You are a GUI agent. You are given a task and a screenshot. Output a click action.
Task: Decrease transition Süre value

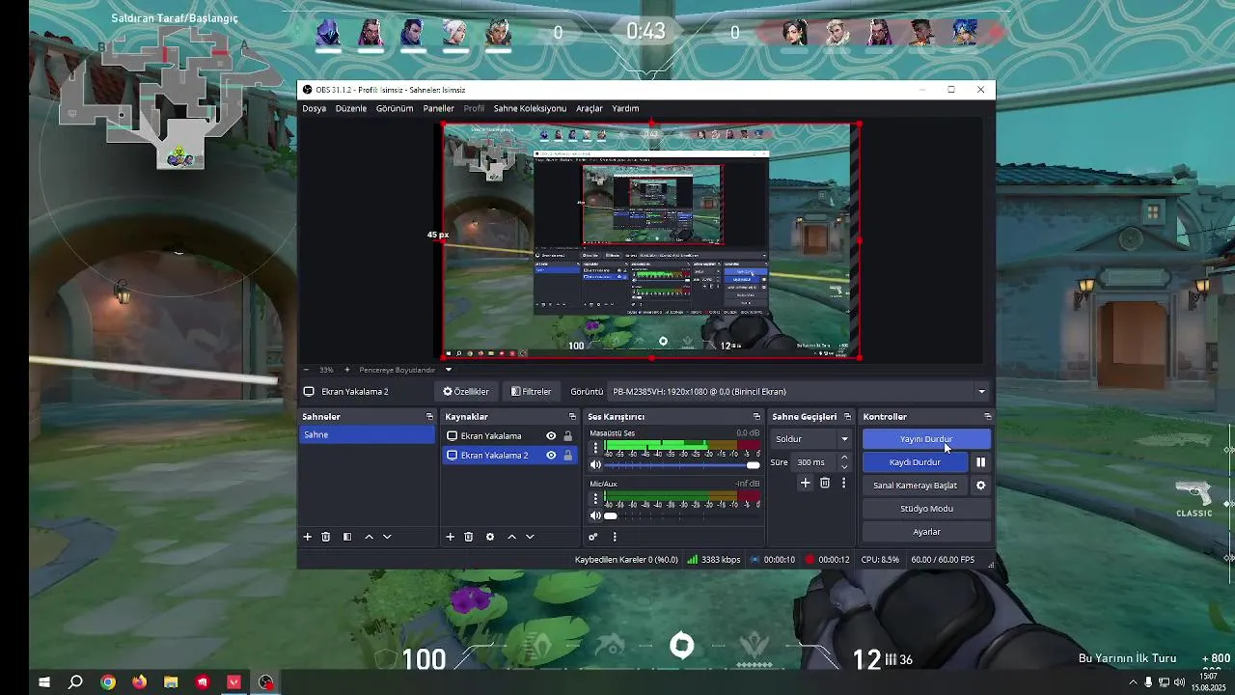844,466
